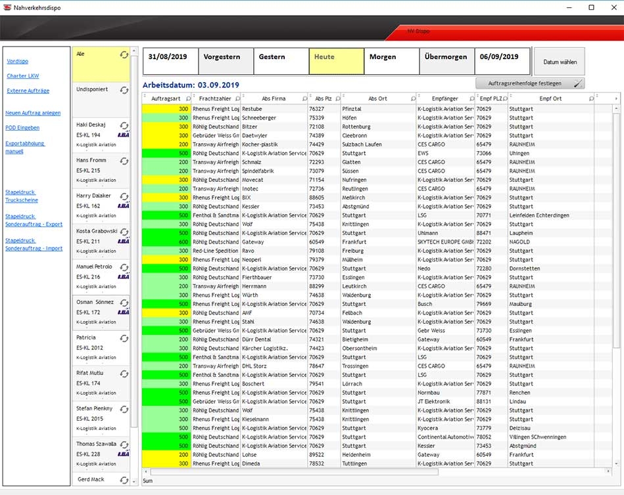Image resolution: width=624 pixels, height=495 pixels.
Task: Switch to Gestern tab
Action: [x=281, y=61]
